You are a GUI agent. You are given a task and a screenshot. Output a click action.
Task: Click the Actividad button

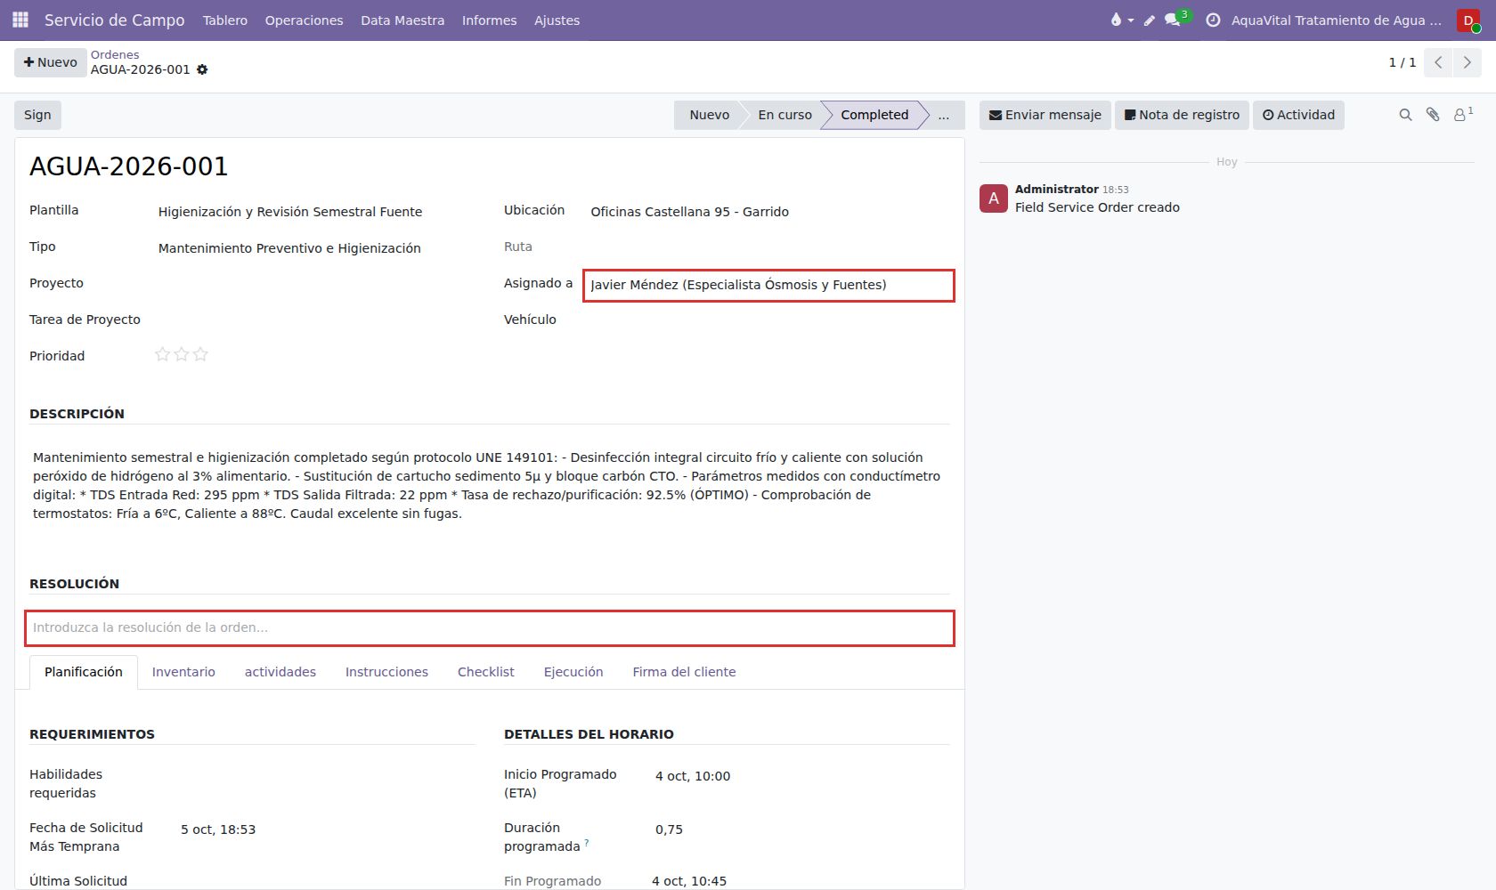(x=1298, y=115)
